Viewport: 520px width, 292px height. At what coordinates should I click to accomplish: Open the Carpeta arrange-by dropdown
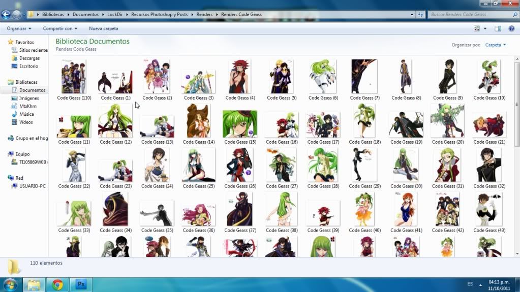click(496, 45)
